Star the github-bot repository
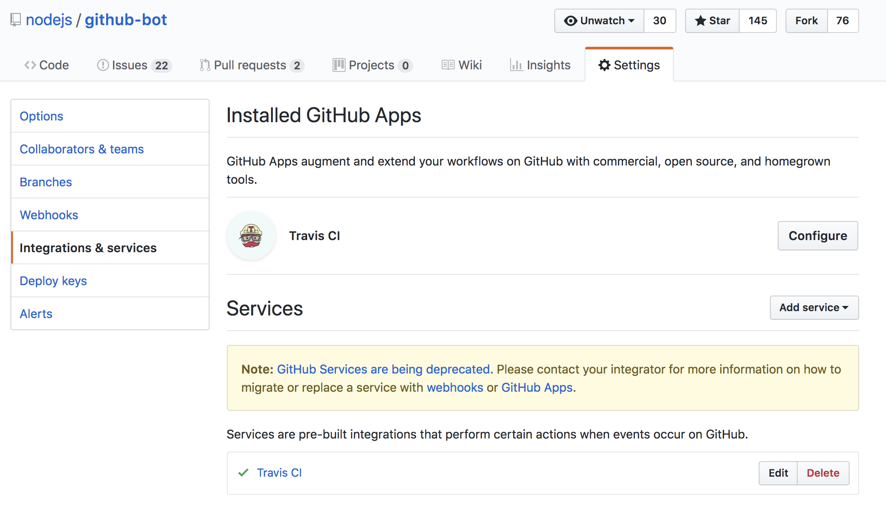This screenshot has height=507, width=886. tap(712, 21)
